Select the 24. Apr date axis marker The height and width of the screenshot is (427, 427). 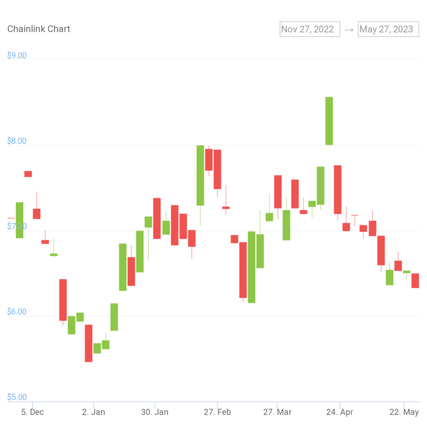[x=340, y=412]
